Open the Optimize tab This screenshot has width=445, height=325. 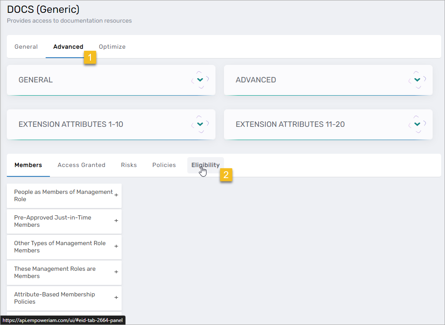coord(112,47)
